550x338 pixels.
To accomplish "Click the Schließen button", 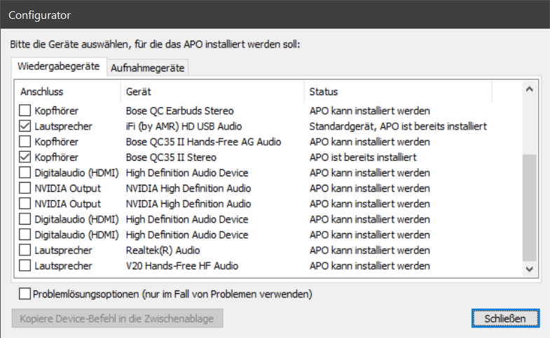I will point(504,318).
